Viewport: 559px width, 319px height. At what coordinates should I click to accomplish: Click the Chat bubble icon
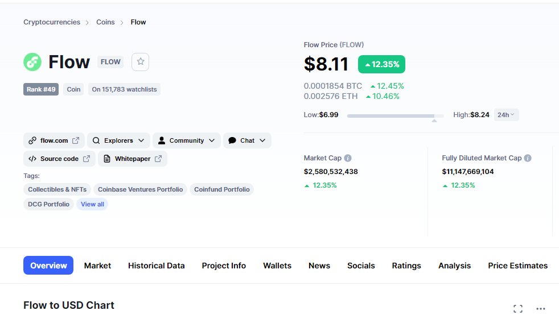tap(232, 140)
